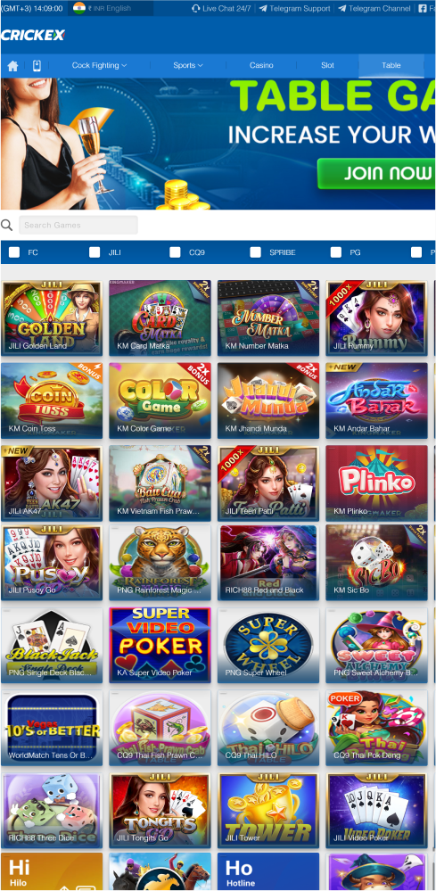Open Live Chat 24/7 headset icon

pos(196,9)
